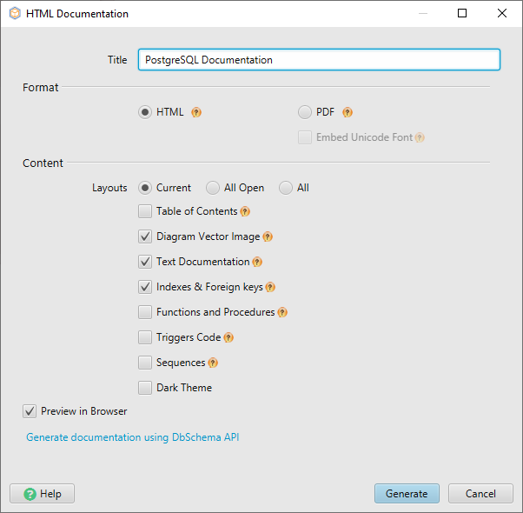Select the All layouts radio button
523x513 pixels.
tap(286, 188)
